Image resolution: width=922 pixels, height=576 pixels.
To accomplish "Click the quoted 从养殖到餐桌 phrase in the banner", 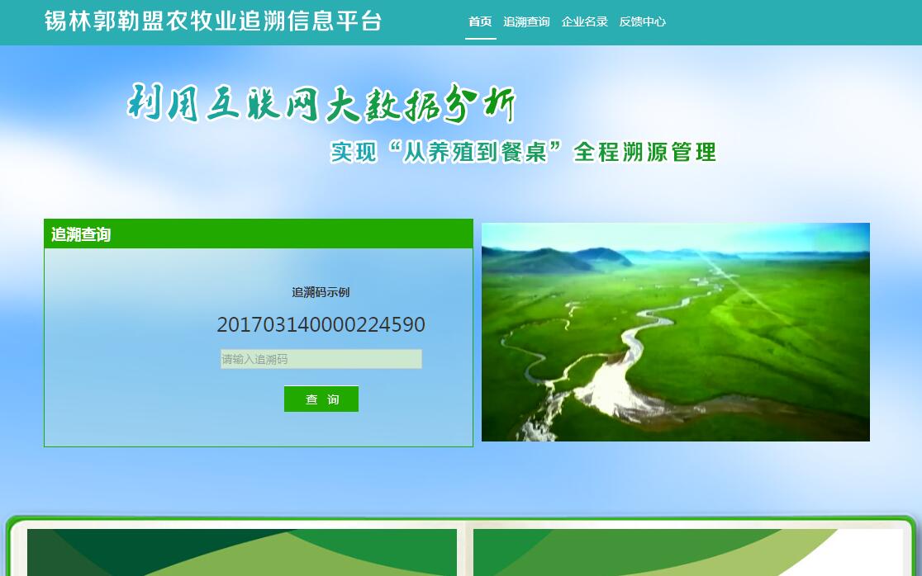I will 475,152.
